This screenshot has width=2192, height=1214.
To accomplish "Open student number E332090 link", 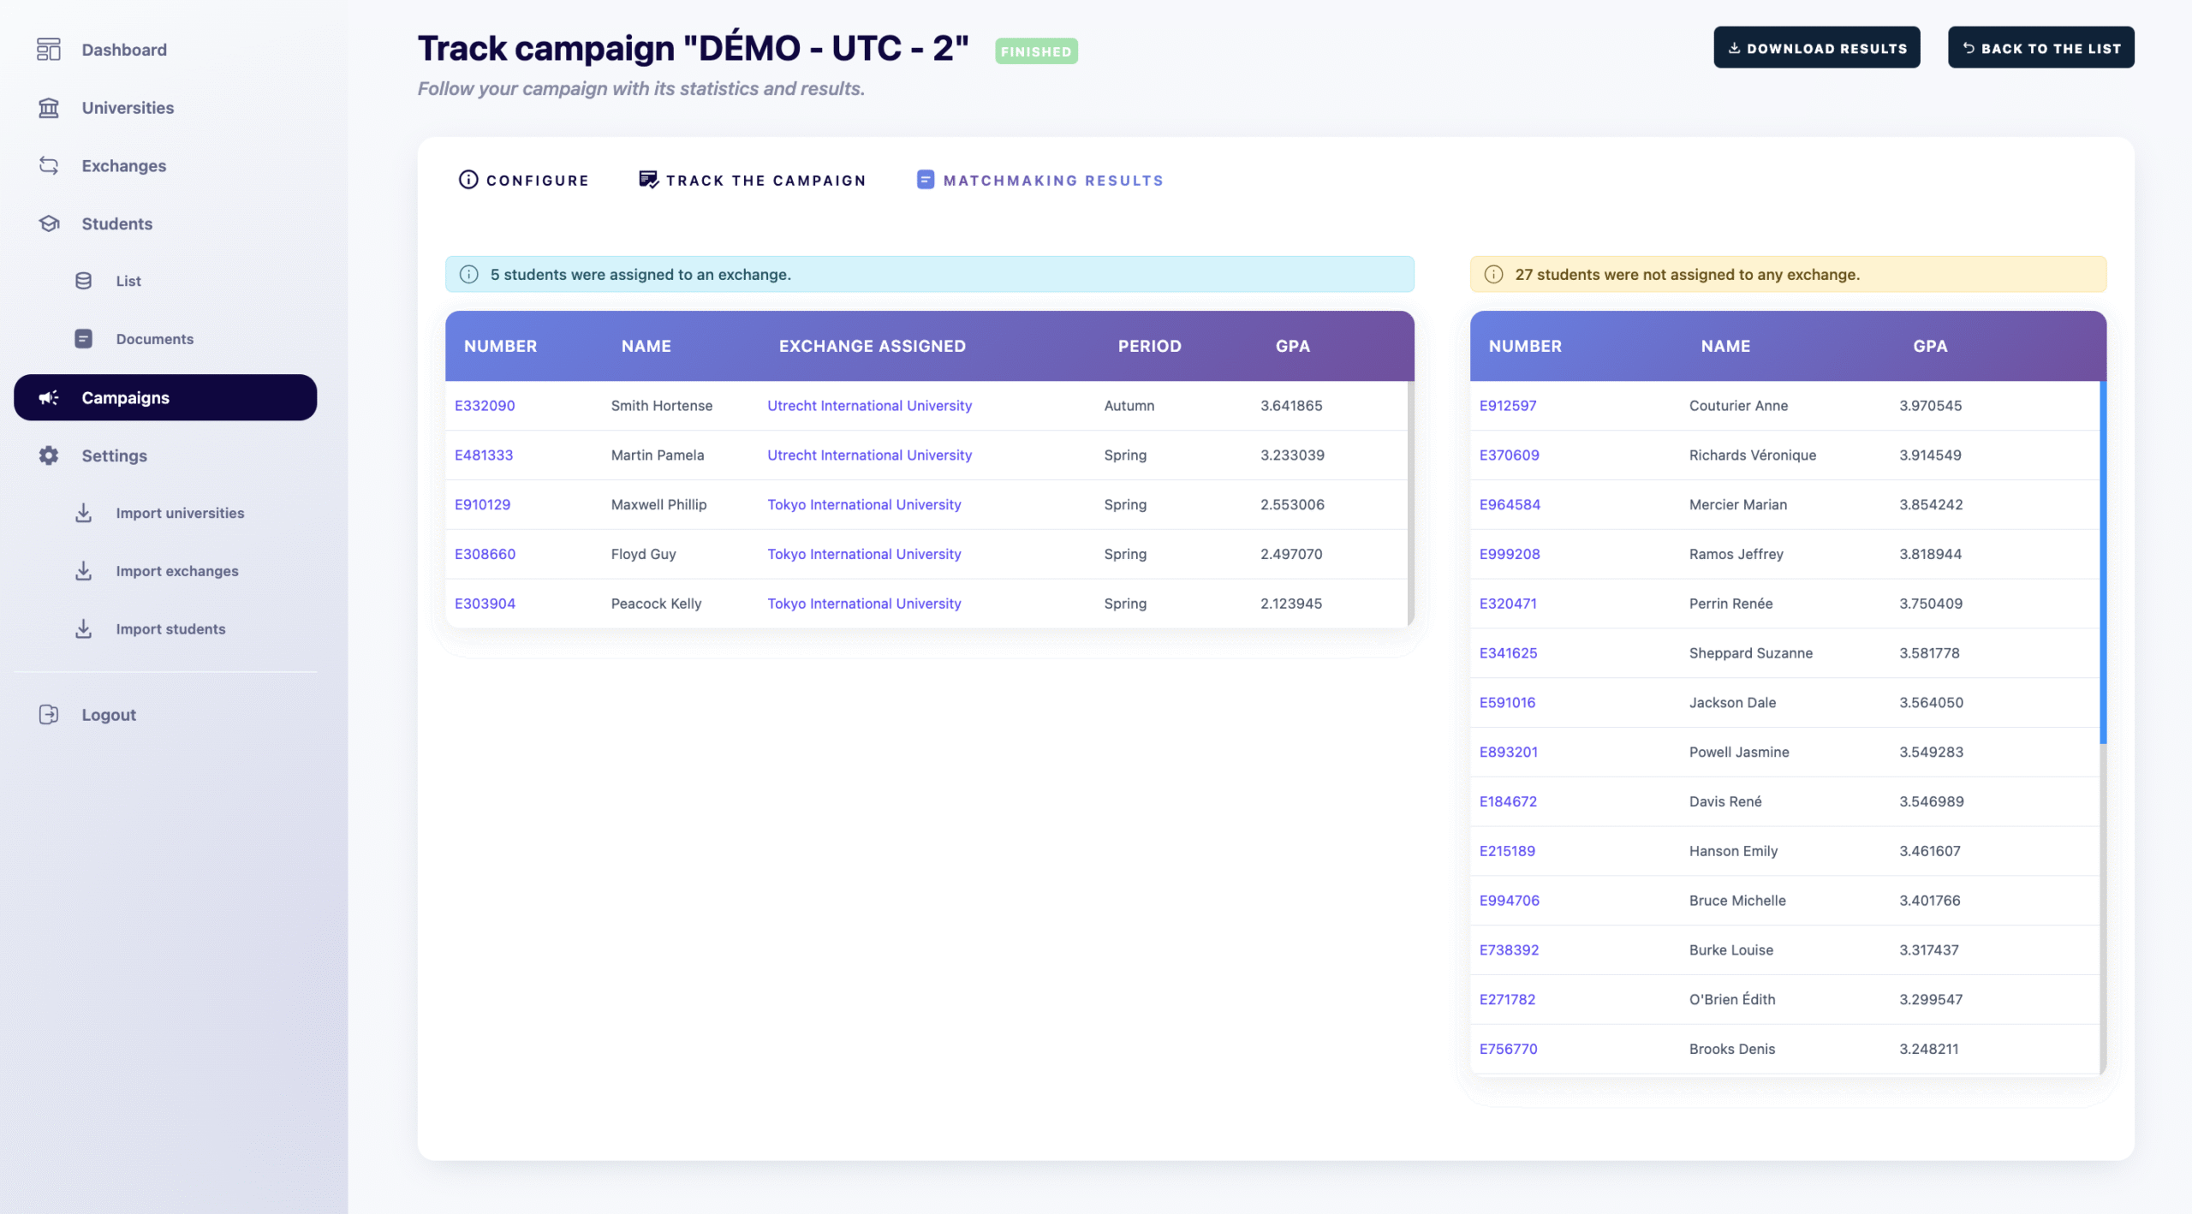I will (485, 406).
